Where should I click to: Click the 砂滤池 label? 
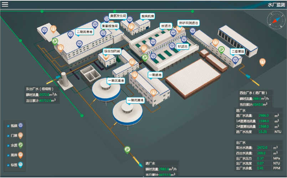pos(183,46)
